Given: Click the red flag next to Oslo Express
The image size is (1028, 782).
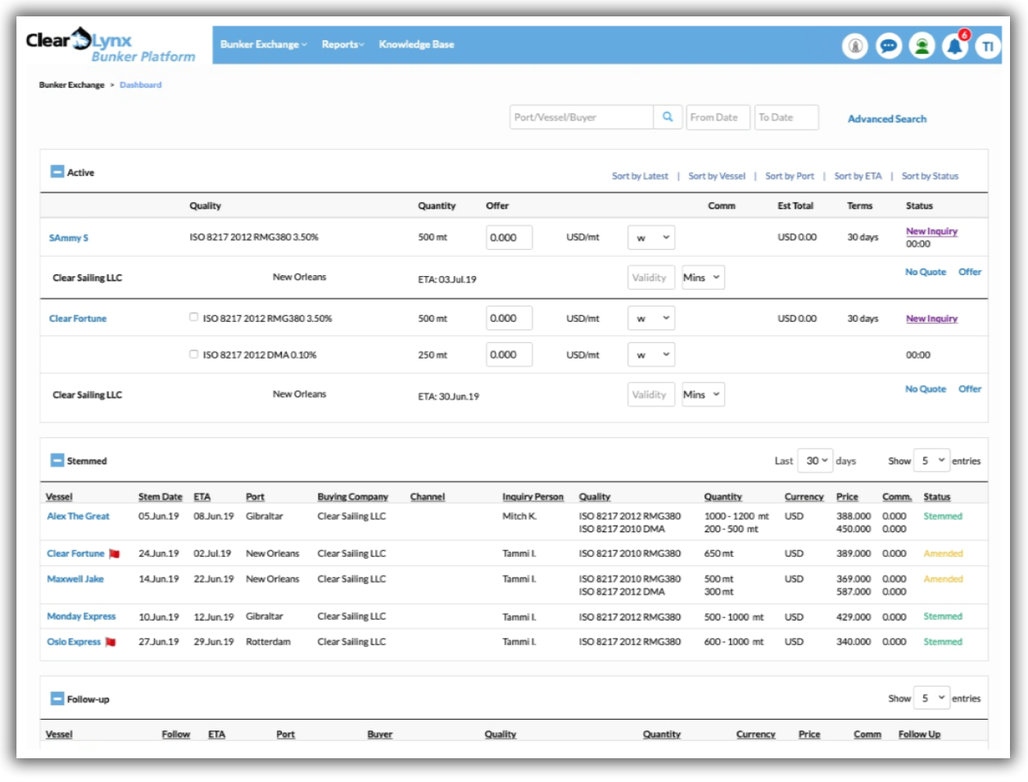Looking at the screenshot, I should pyautogui.click(x=111, y=642).
